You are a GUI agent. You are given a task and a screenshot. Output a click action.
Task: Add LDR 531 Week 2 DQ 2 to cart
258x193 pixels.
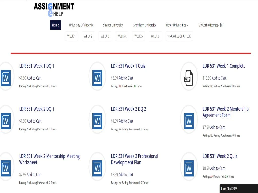point(126,121)
